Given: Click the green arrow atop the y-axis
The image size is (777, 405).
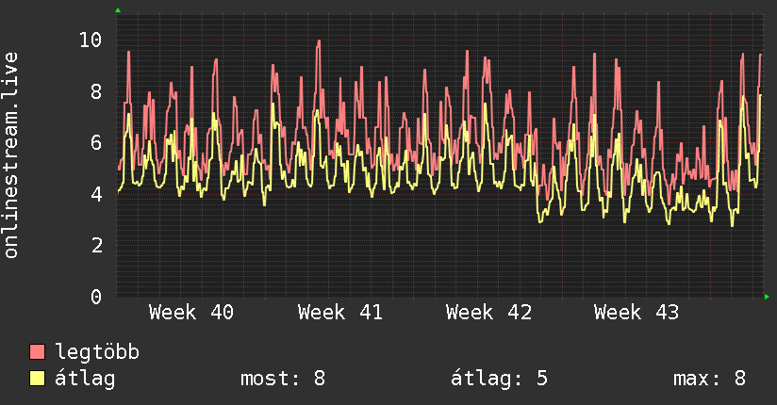Looking at the screenshot, I should 118,10.
